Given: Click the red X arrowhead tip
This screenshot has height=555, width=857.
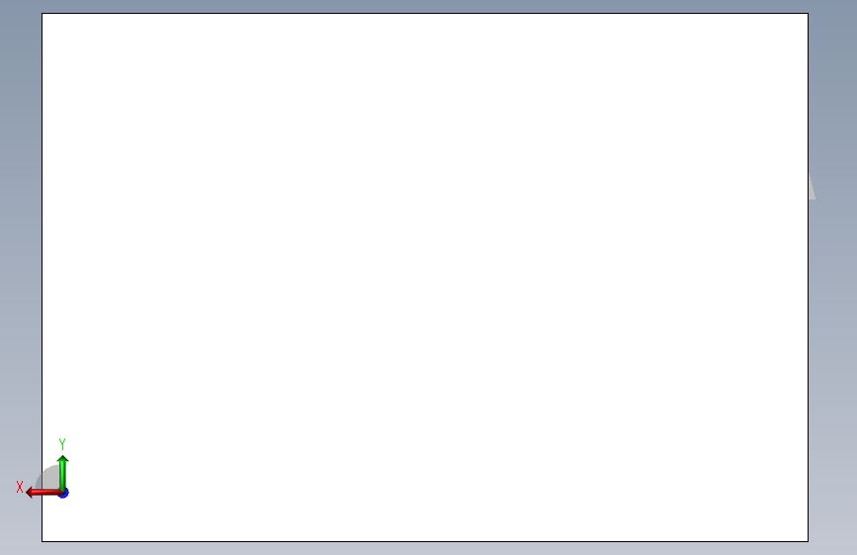Looking at the screenshot, I should [x=28, y=493].
